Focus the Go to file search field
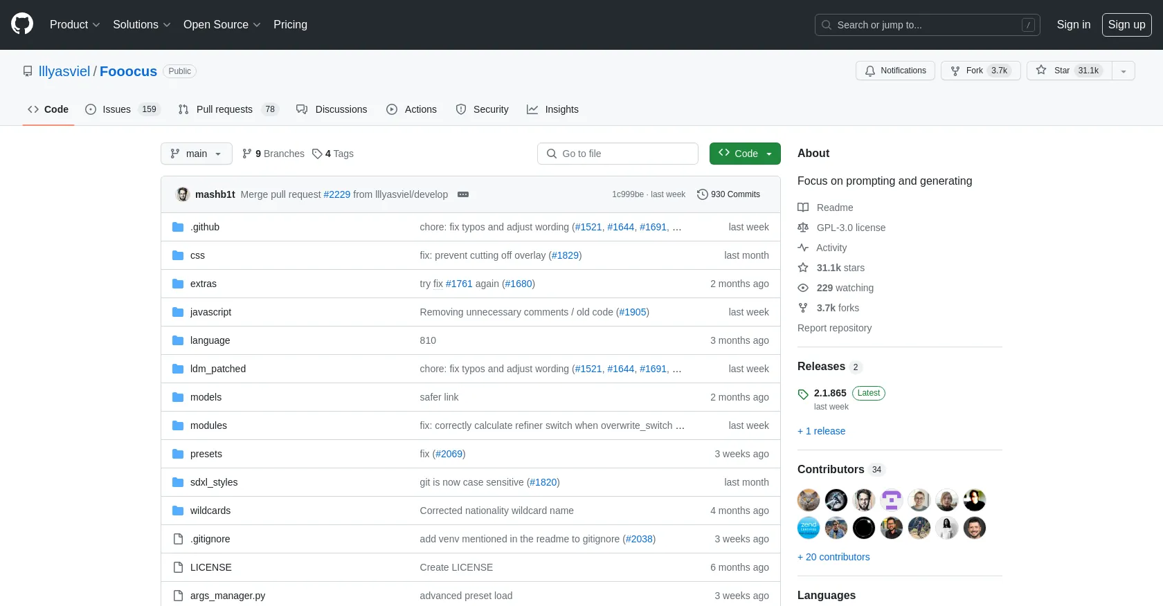This screenshot has width=1163, height=606. point(617,154)
